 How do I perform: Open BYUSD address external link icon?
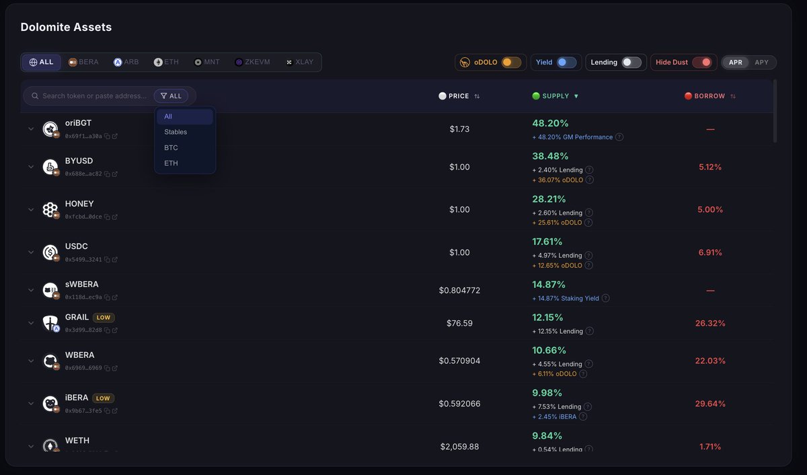[x=115, y=174]
